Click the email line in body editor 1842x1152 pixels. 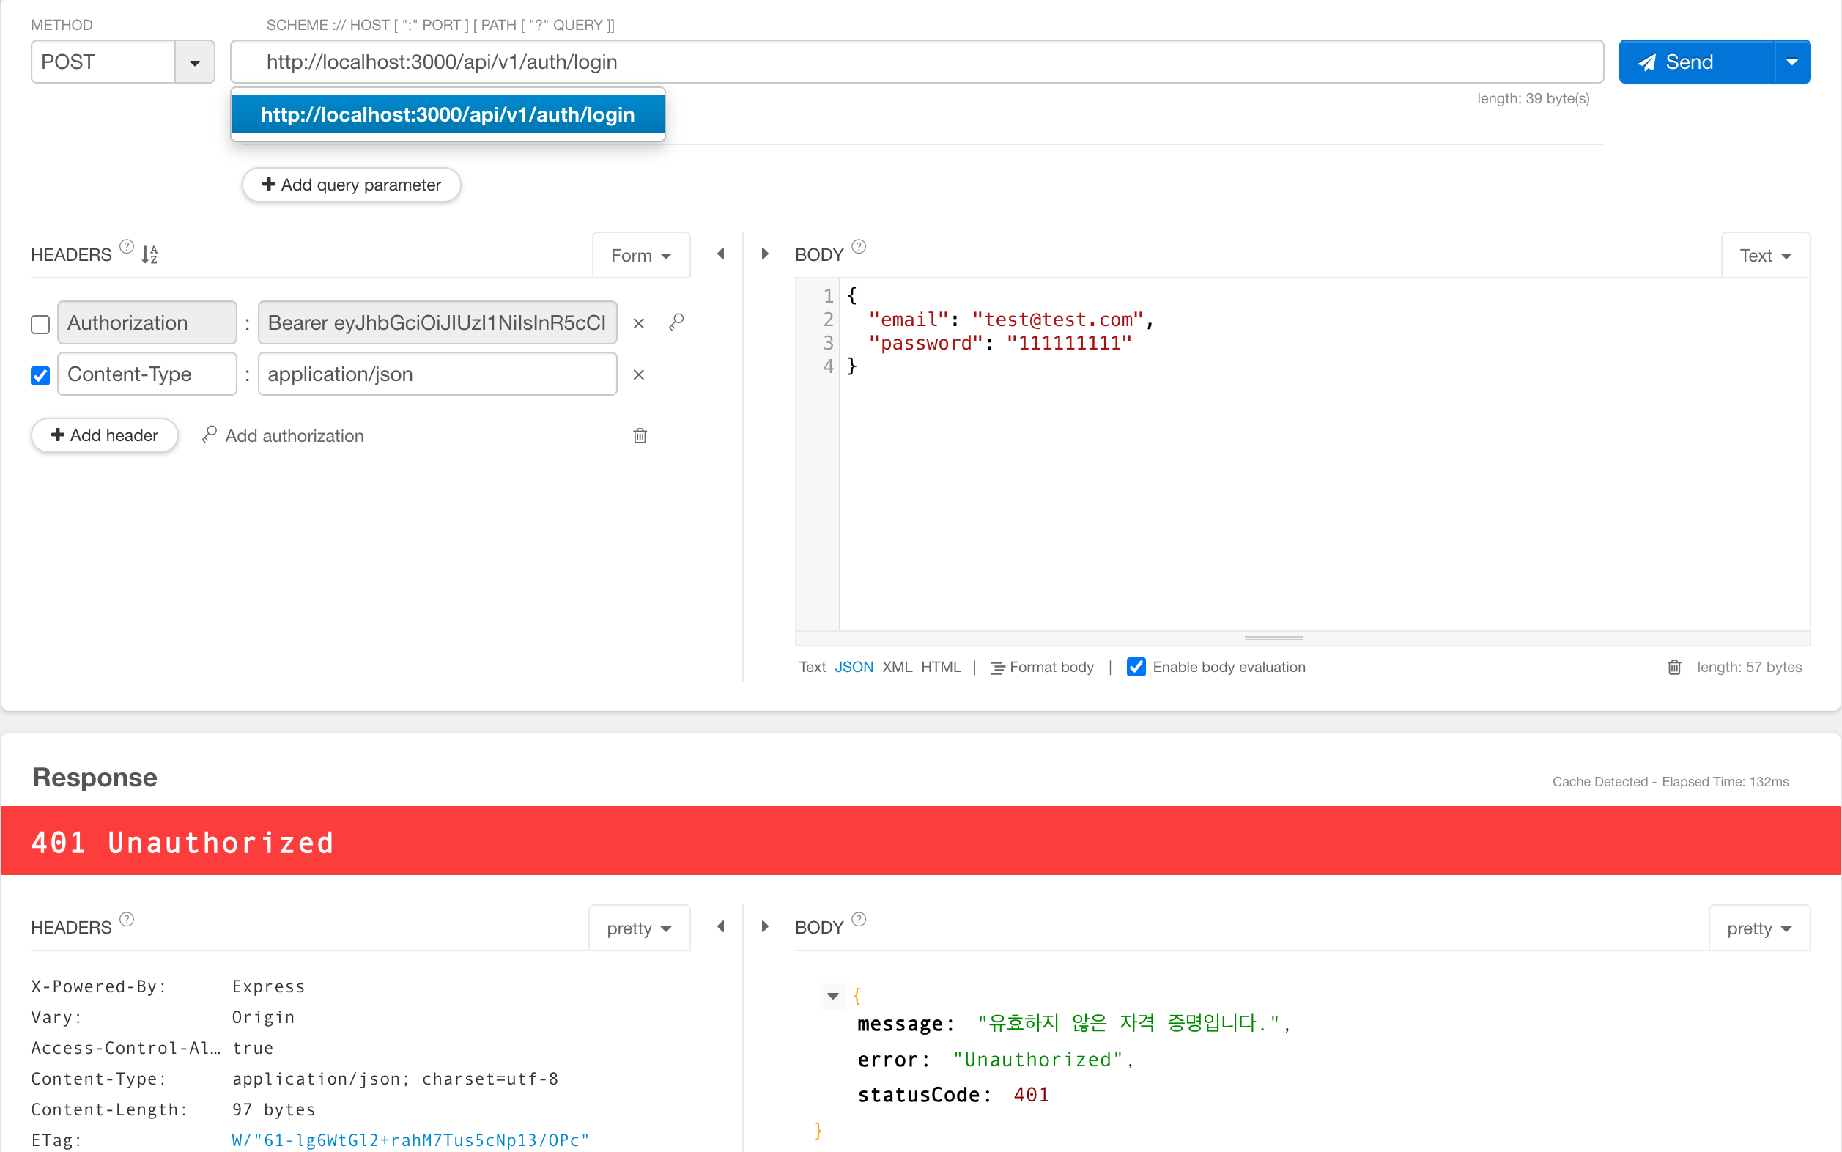(1011, 320)
